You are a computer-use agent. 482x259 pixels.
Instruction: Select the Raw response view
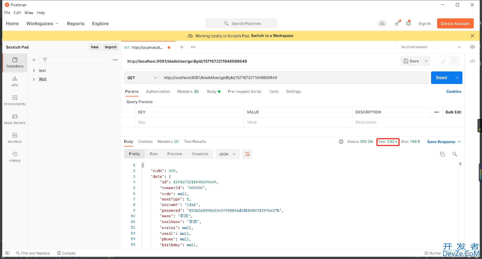154,154
